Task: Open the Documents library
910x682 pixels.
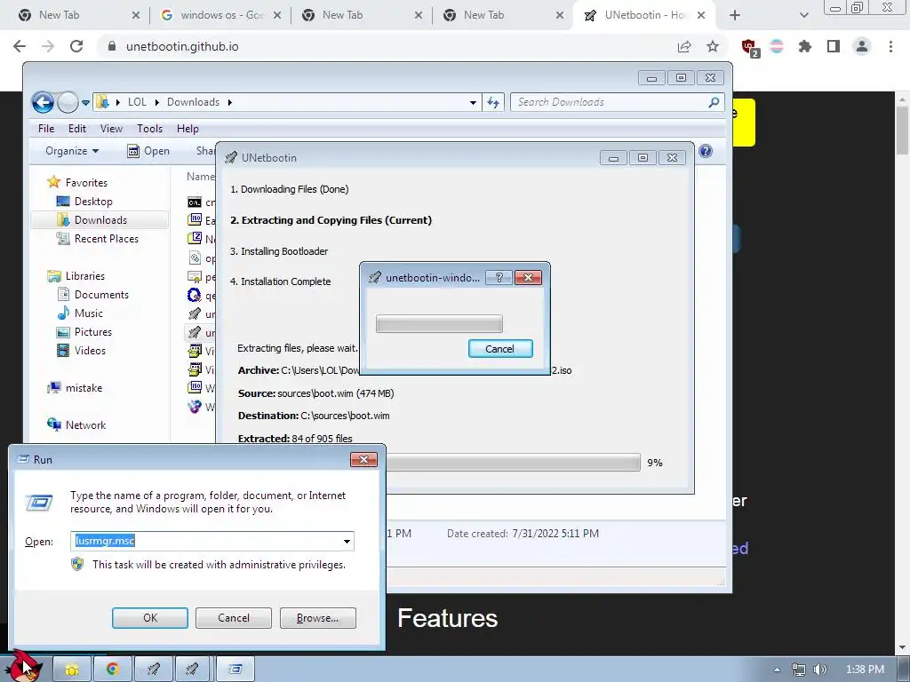Action: point(92,295)
